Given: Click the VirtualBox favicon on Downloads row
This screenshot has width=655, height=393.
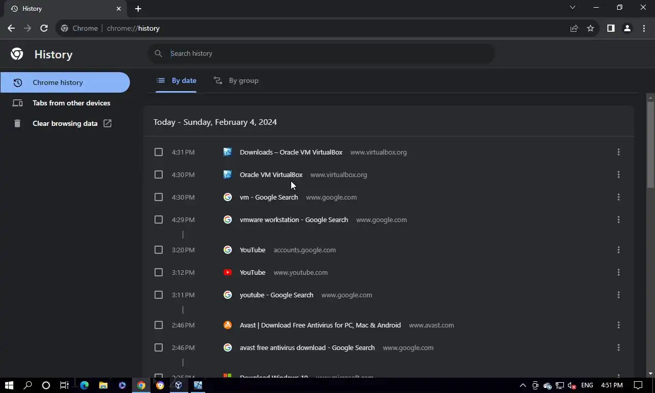Looking at the screenshot, I should (228, 152).
